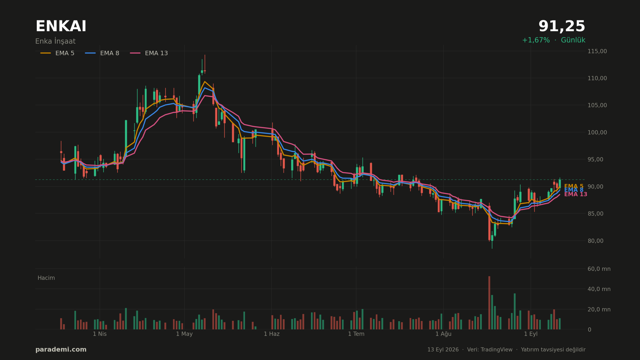Click the blue EMA 8 legend line swatch
This screenshot has width=640, height=360.
click(90, 53)
